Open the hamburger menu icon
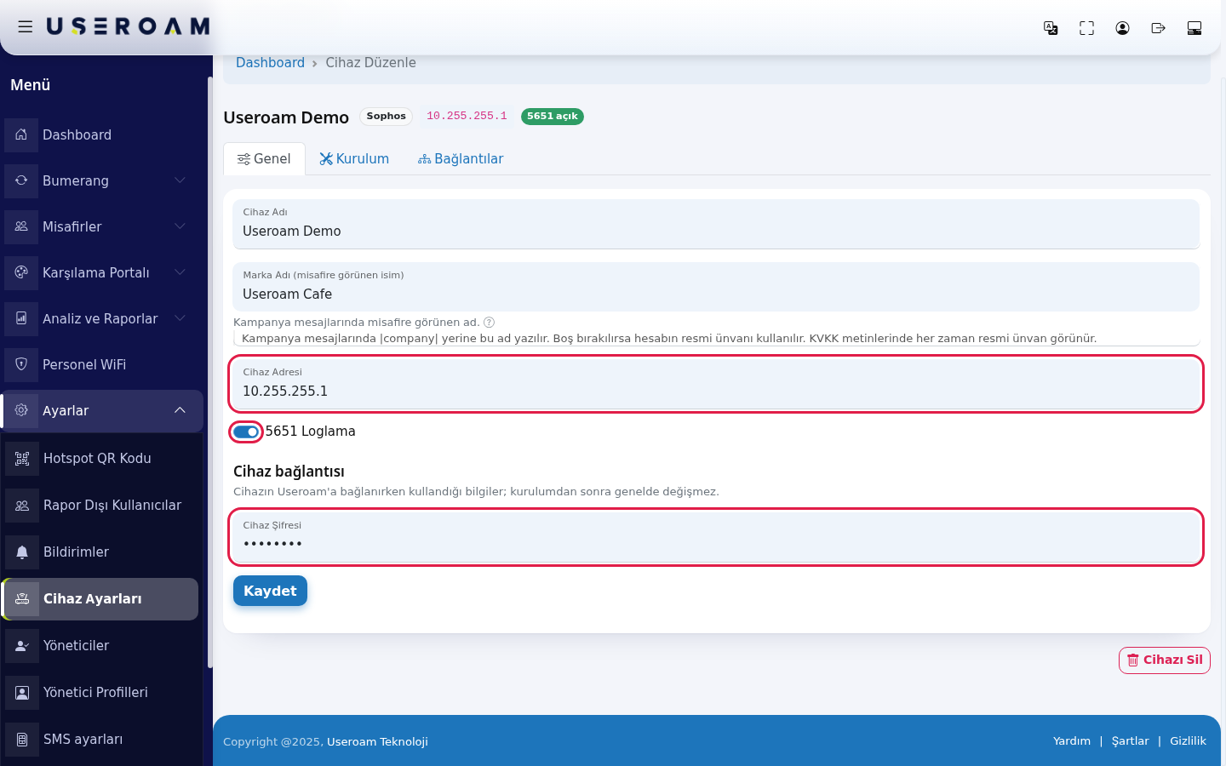The height and width of the screenshot is (766, 1226). click(x=26, y=27)
